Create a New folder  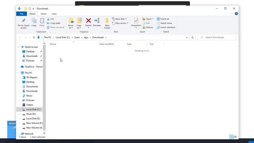107,23
